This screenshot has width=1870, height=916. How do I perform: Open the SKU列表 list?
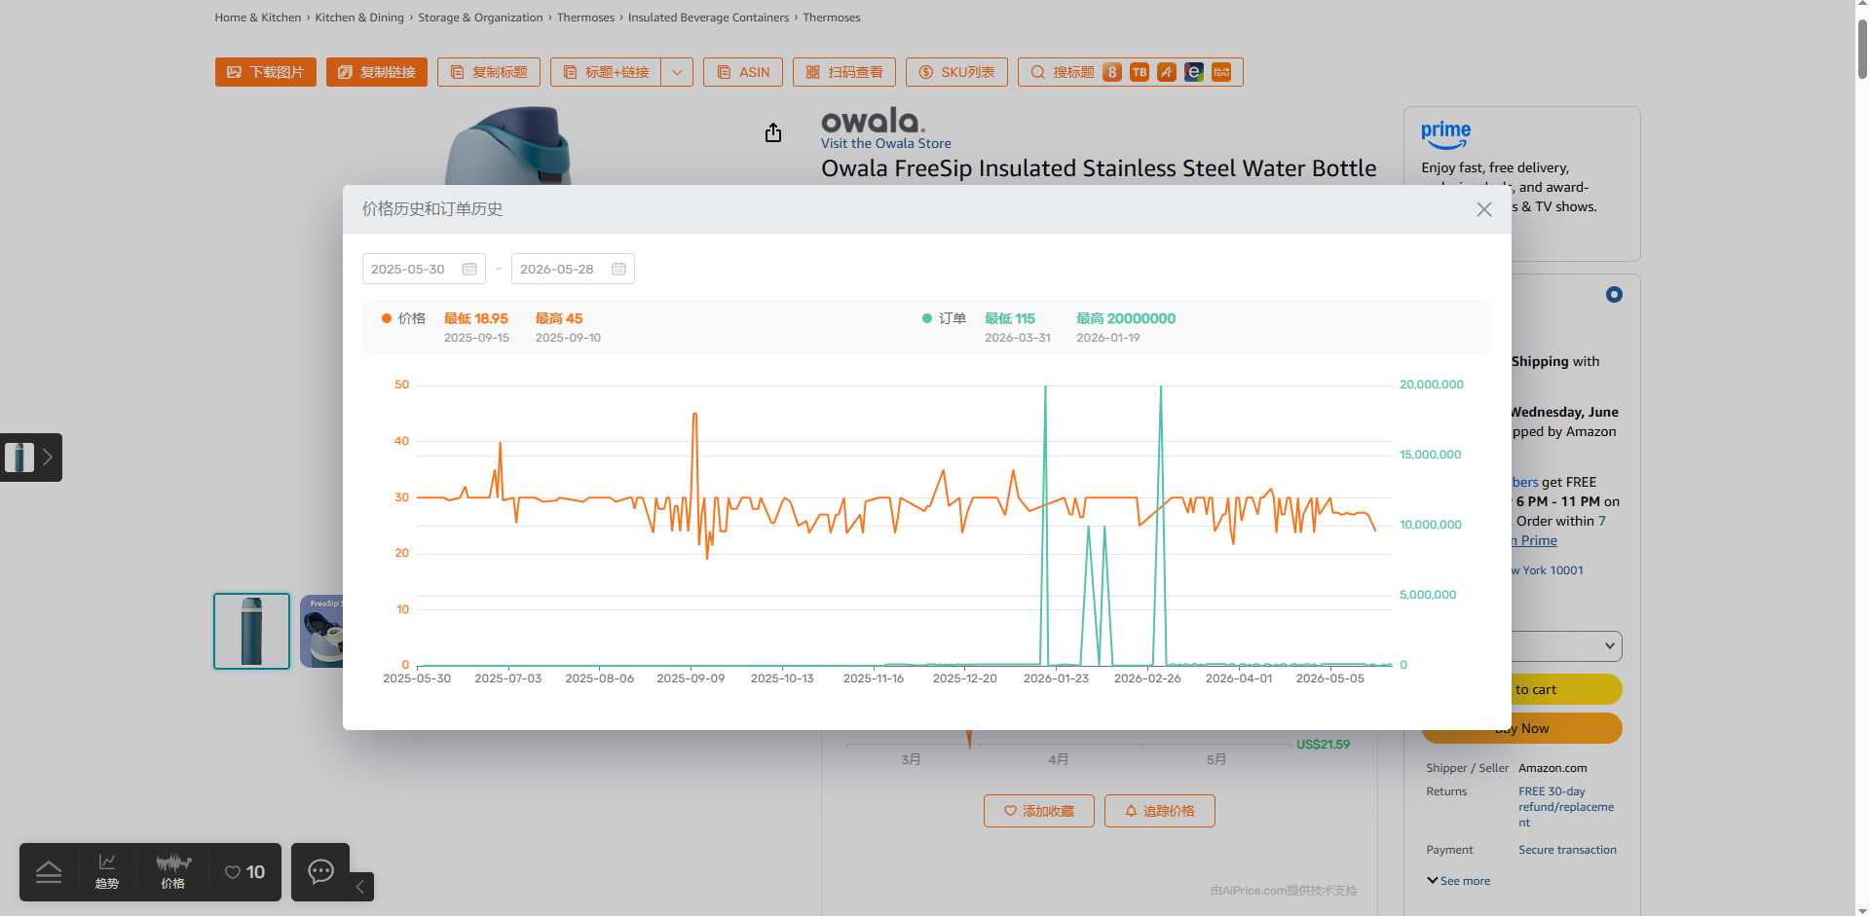[x=956, y=72]
